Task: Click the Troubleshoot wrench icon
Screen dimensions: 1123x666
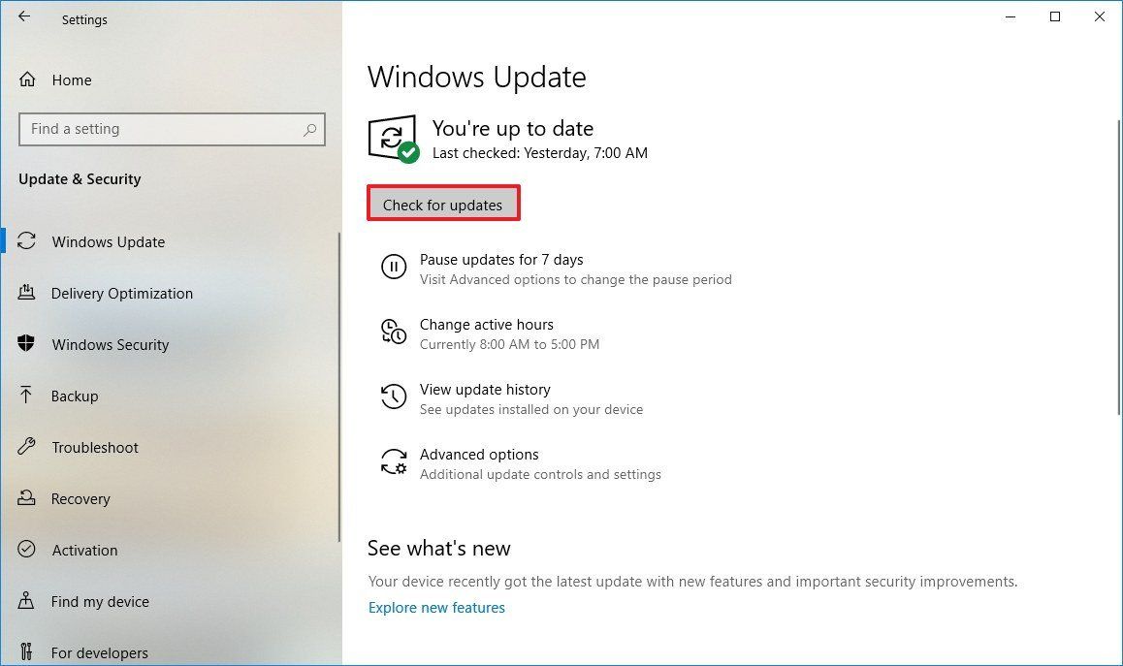Action: pos(26,447)
